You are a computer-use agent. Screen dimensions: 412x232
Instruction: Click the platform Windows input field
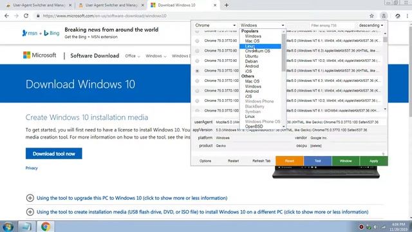click(x=254, y=138)
